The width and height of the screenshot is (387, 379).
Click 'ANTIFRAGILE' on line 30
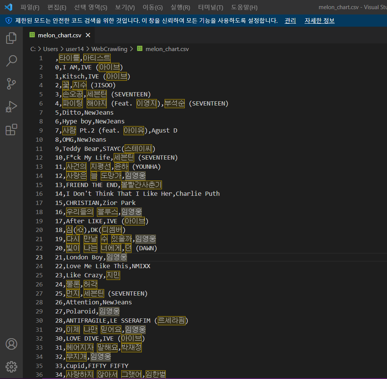[86, 321]
